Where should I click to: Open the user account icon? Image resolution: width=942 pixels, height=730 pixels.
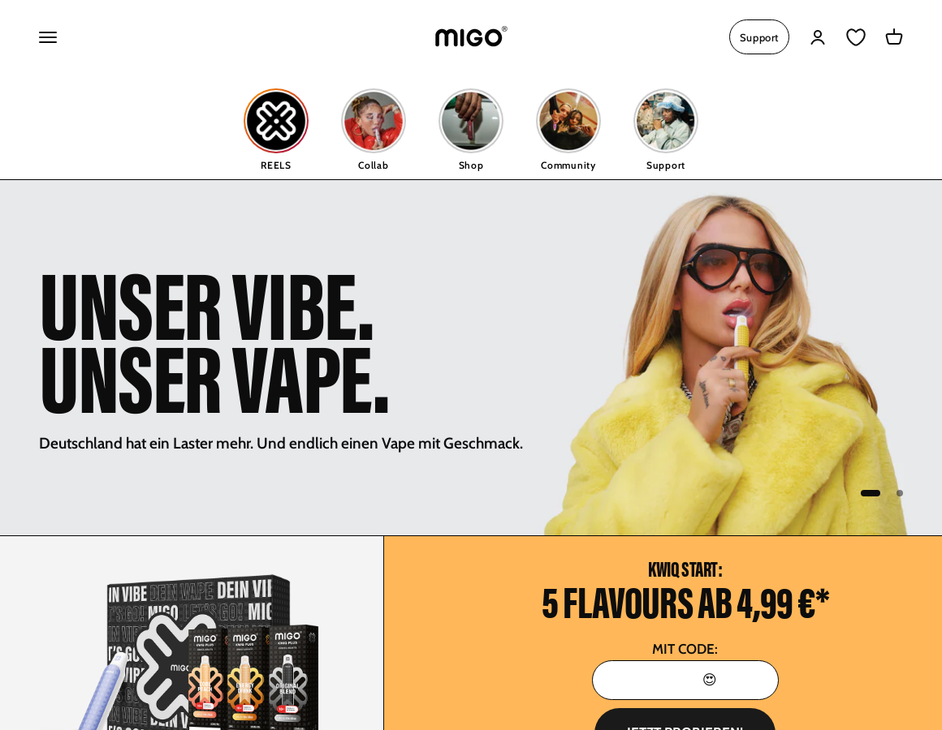pos(818,37)
